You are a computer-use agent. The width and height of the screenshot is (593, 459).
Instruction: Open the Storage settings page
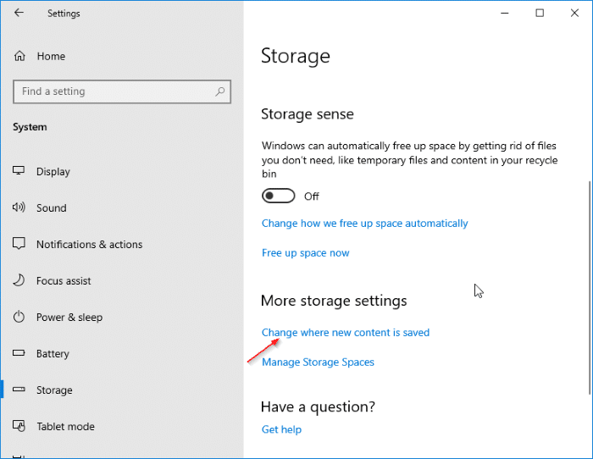click(x=54, y=390)
